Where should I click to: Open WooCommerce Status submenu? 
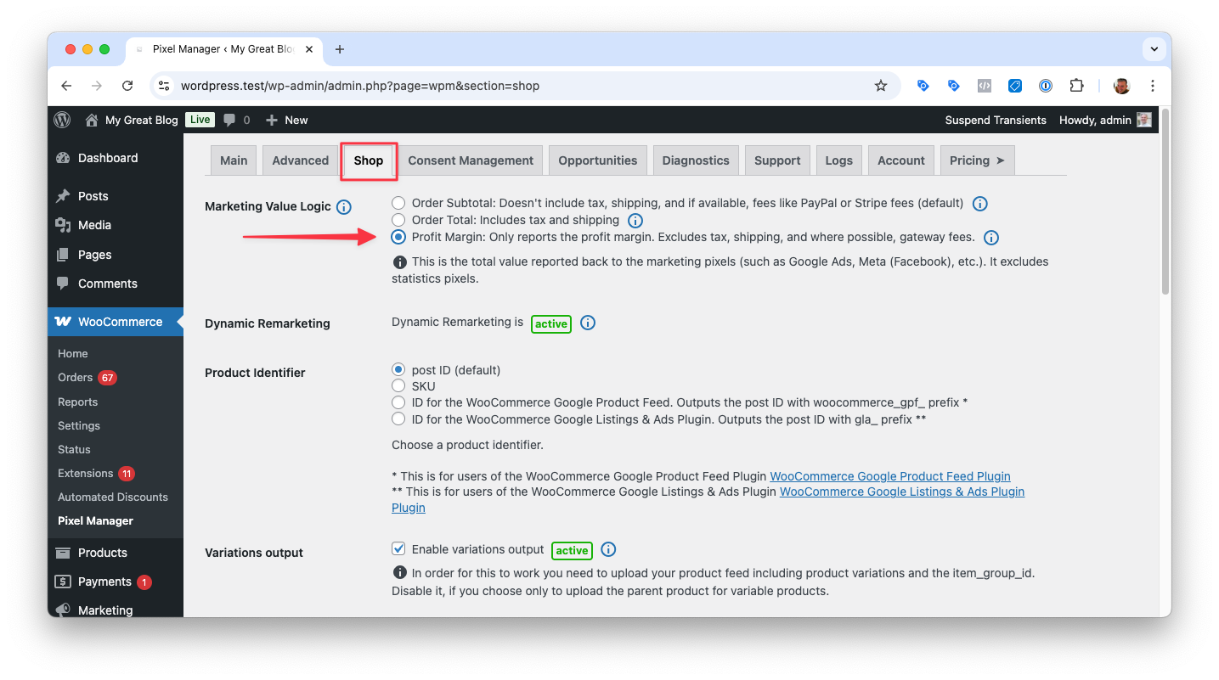(74, 450)
